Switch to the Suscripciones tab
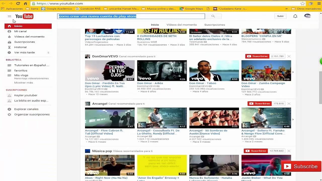 (x=214, y=25)
